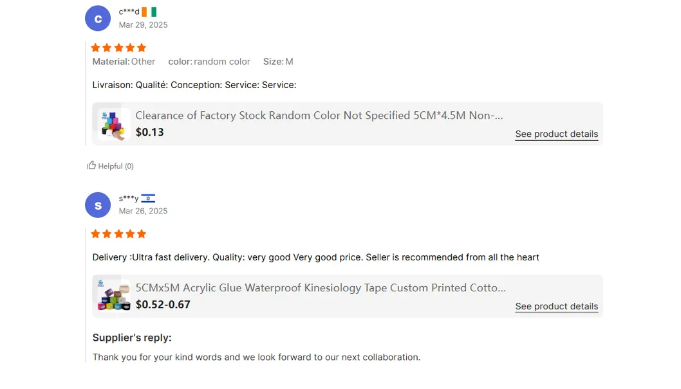681x389 pixels.
Task: Open reviewer c***d's avatar
Action: point(98,19)
